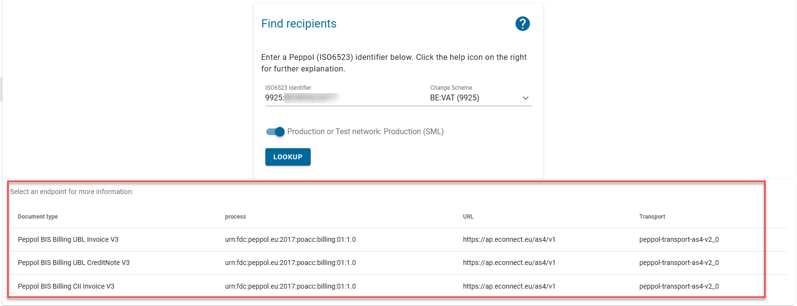Select the Peppol BIS Billing UBL Invoice V3 row
The width and height of the screenshot is (797, 306).
(68, 239)
